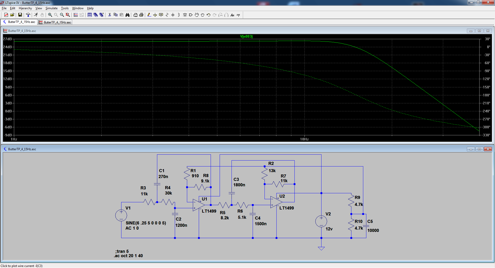Click capacitor C3 value 1800n
The width and height of the screenshot is (495, 268).
point(239,185)
